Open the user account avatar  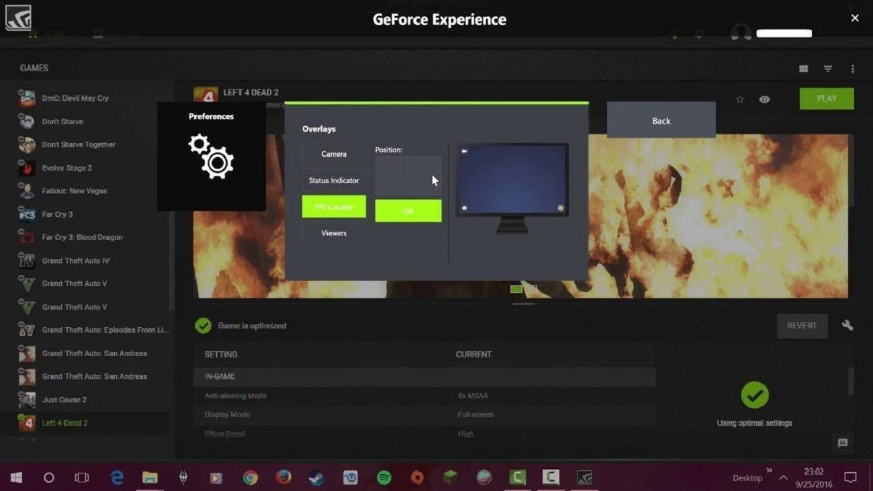pyautogui.click(x=741, y=33)
